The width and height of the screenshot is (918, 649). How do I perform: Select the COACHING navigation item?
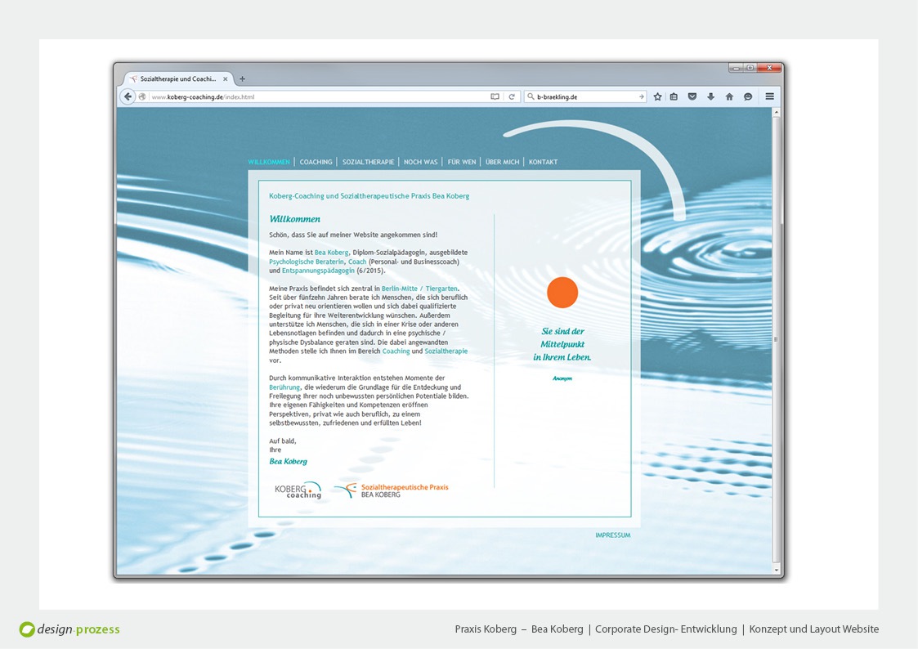(316, 162)
